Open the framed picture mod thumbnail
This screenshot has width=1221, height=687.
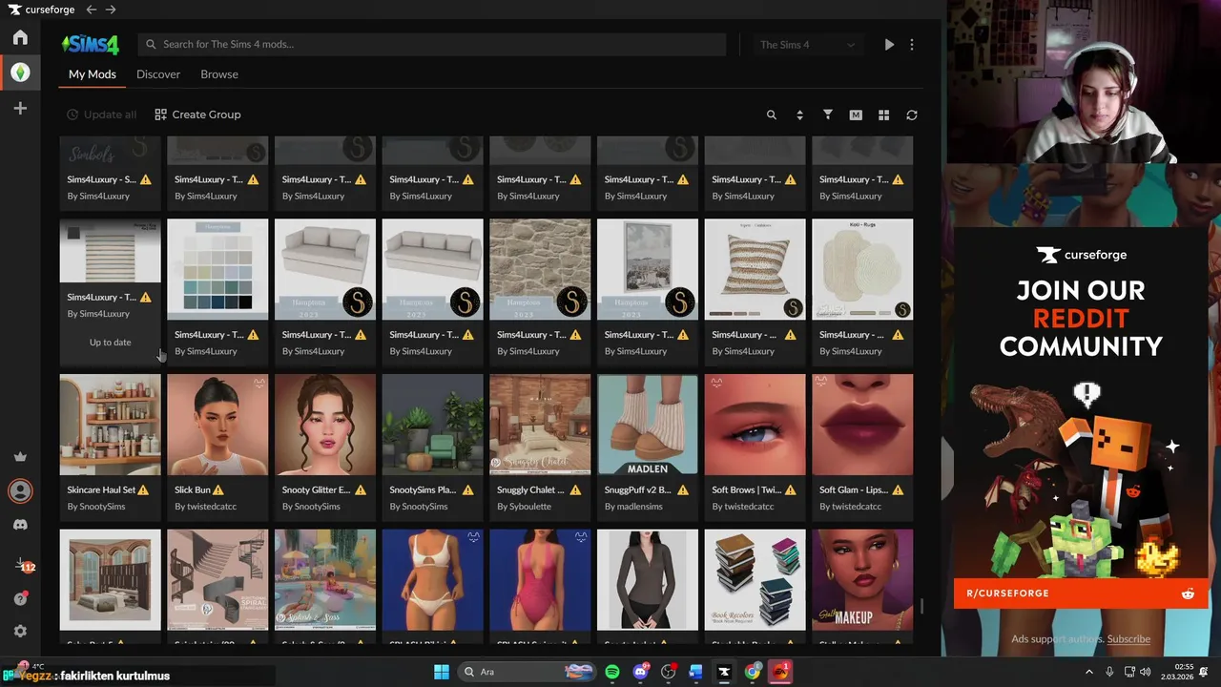point(648,269)
